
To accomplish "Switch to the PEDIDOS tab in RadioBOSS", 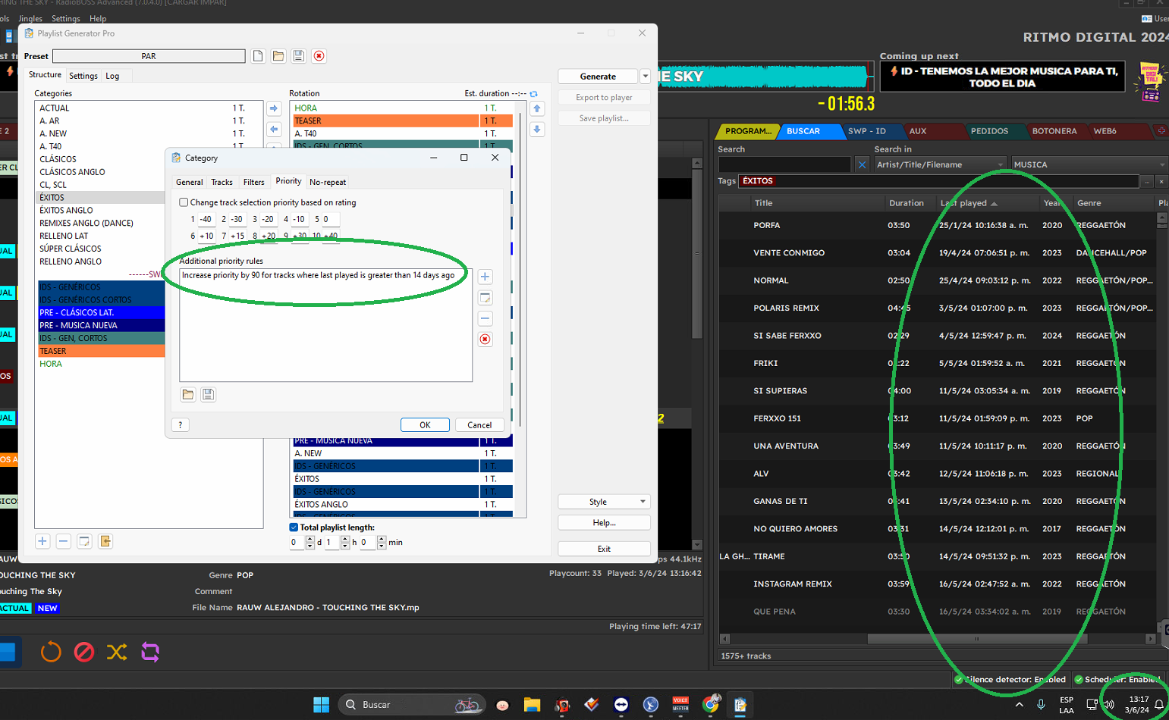I will (989, 131).
